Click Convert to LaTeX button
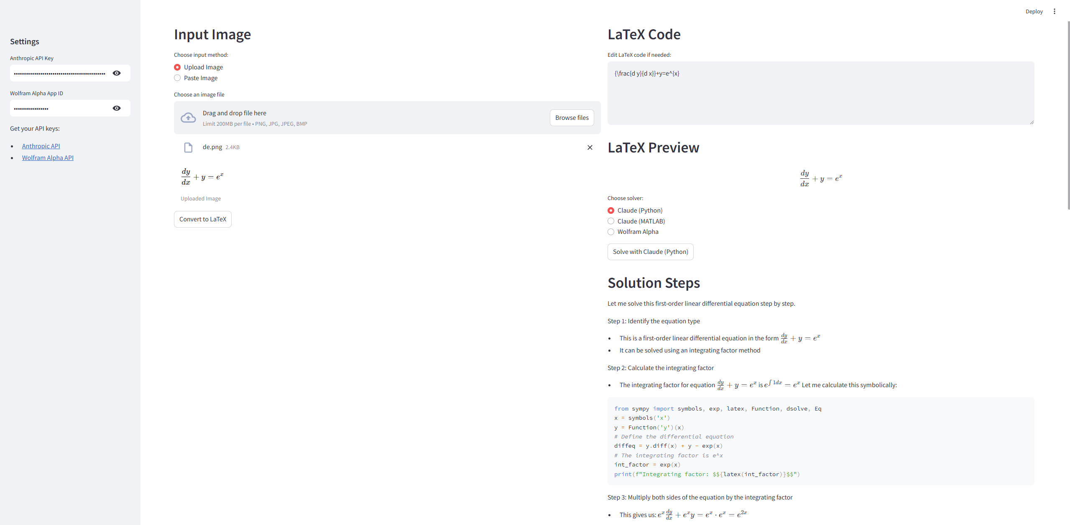This screenshot has width=1070, height=525. 202,219
